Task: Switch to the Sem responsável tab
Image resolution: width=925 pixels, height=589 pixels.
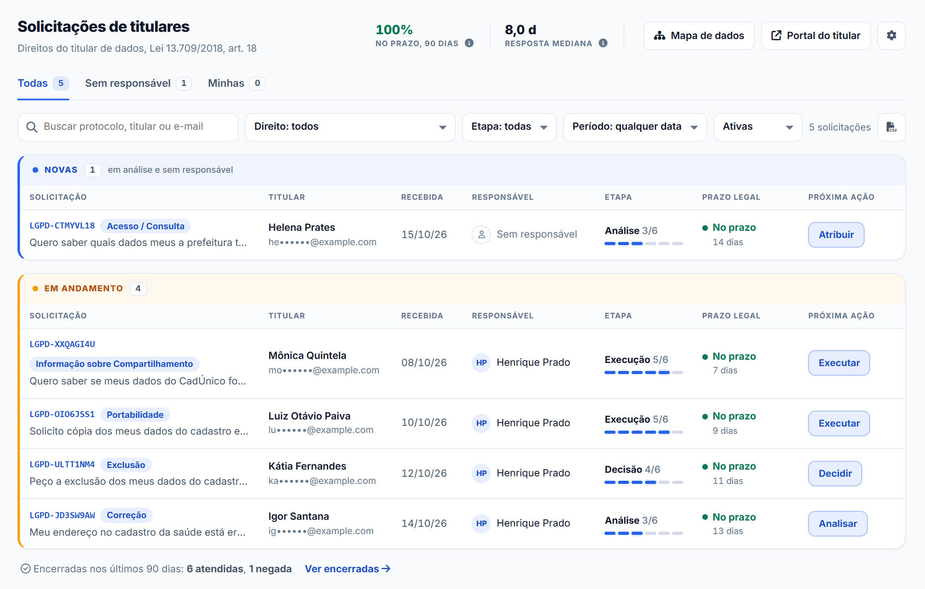Action: click(138, 83)
